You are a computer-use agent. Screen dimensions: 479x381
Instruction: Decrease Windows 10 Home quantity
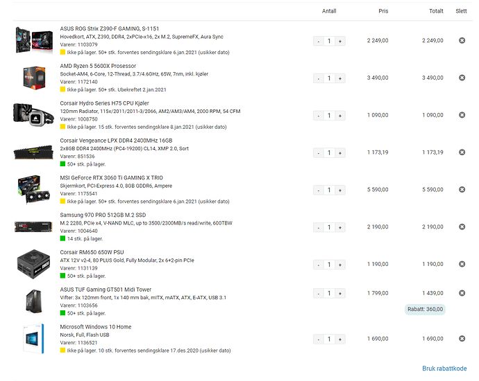(x=319, y=339)
